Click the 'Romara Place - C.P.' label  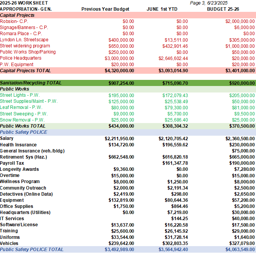point(21,34)
